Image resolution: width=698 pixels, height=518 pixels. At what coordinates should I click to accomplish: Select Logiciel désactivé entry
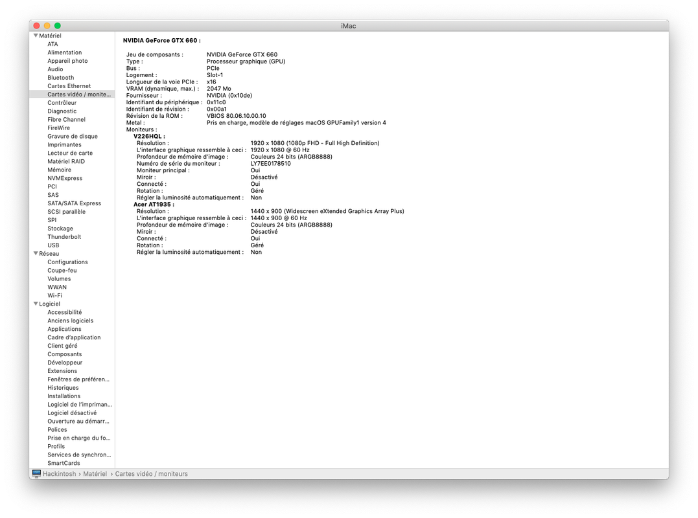tap(72, 413)
